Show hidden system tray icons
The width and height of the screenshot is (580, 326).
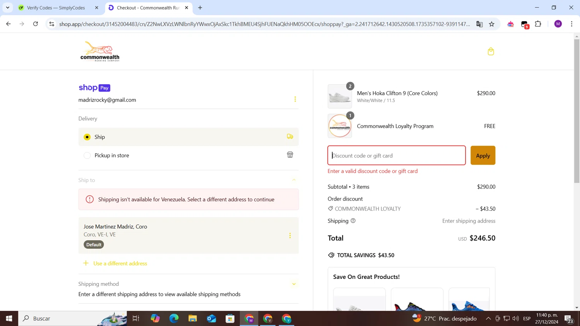pos(488,318)
